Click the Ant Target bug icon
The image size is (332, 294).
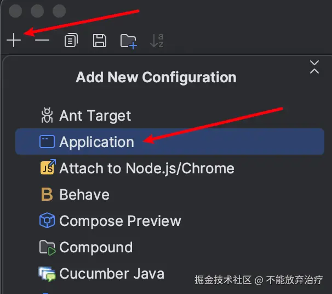click(x=47, y=115)
